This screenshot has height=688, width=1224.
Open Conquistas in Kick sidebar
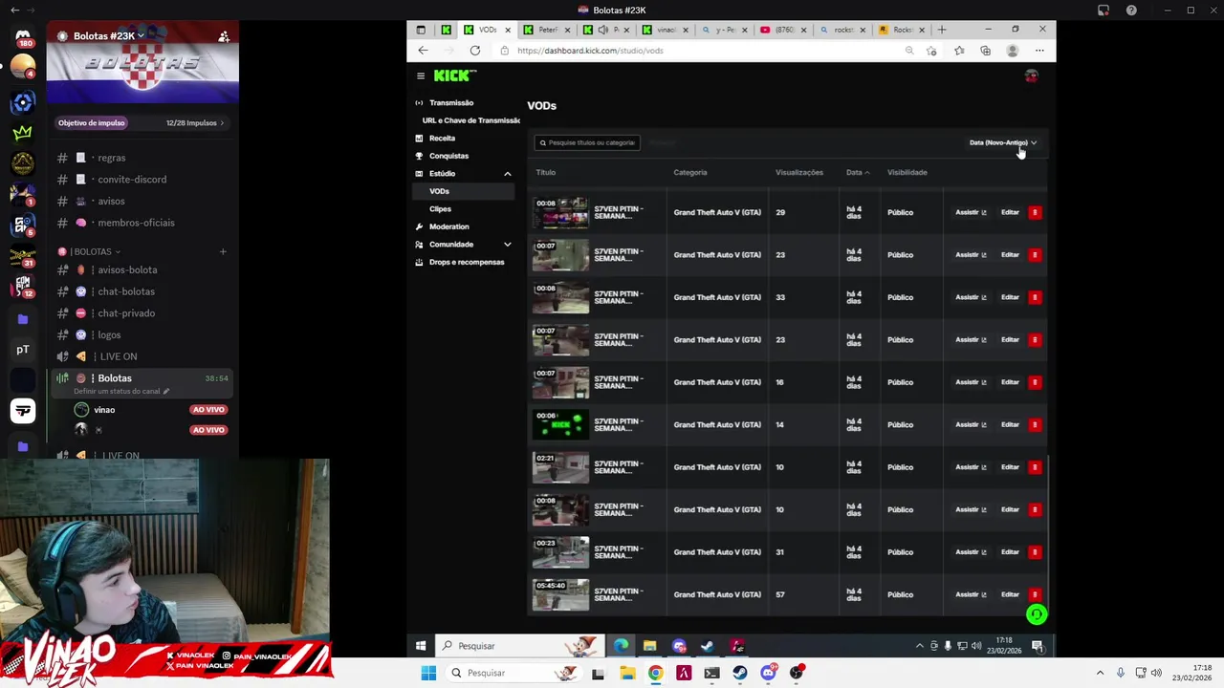point(448,156)
